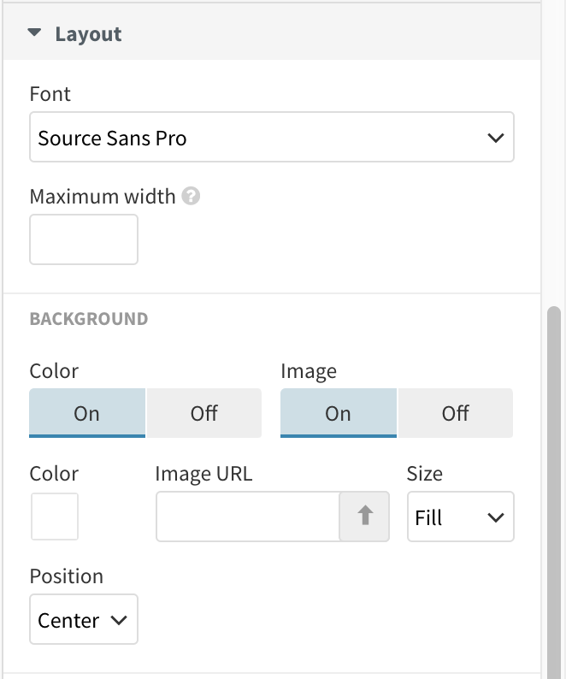Click the Position label text
This screenshot has width=566, height=679.
click(66, 576)
